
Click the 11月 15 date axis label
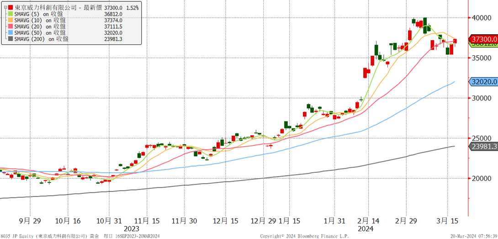click(146, 221)
